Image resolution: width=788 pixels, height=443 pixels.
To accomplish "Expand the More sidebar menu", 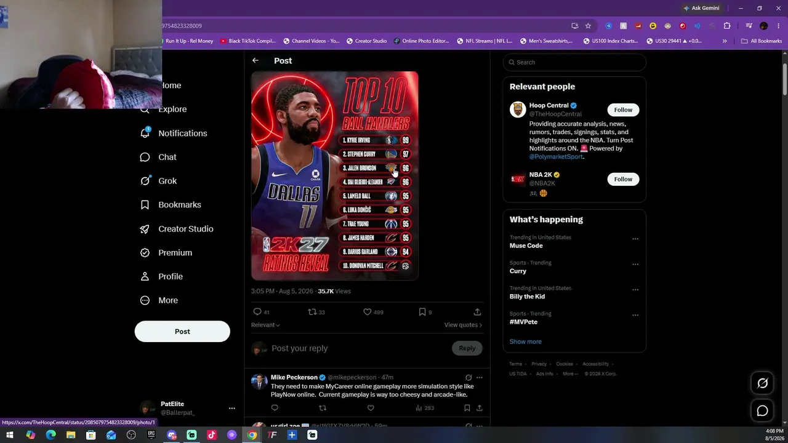I will [x=159, y=300].
